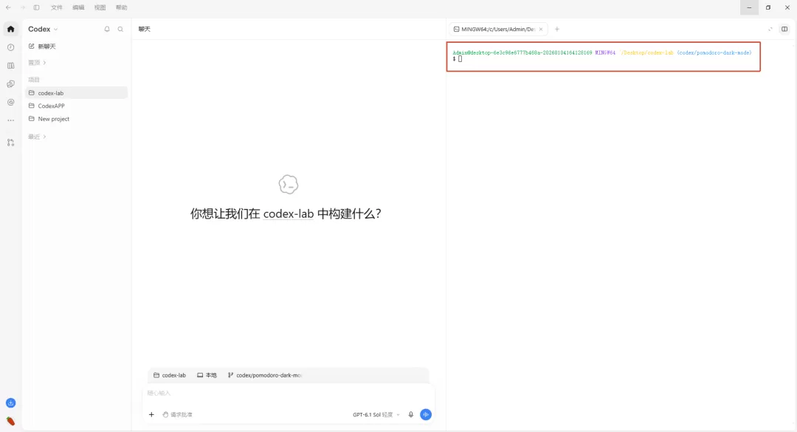Select the New project entry
Viewport: 797px width, 432px height.
76,119
